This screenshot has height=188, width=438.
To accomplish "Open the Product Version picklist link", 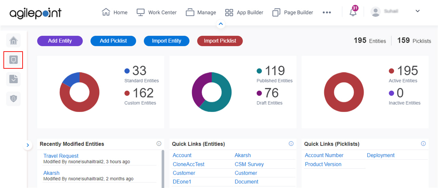I will [323, 164].
